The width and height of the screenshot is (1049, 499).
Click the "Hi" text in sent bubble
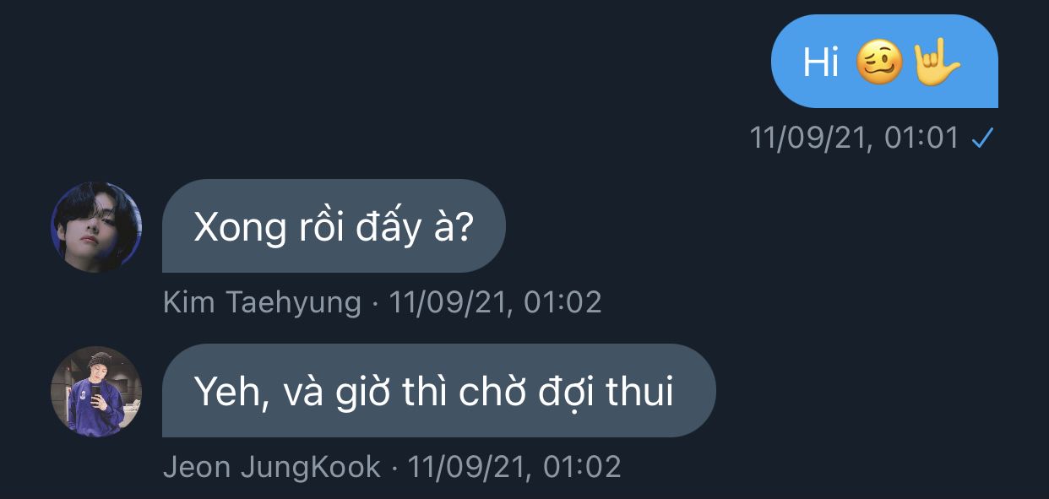820,62
